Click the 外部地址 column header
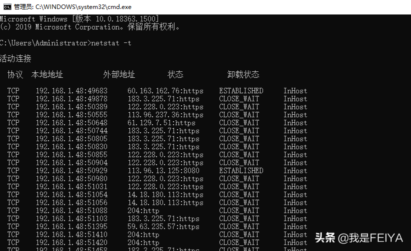The width and height of the screenshot is (411, 251). pos(119,74)
